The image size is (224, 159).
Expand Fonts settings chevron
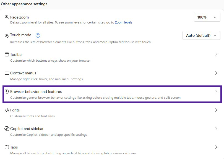click(x=216, y=110)
